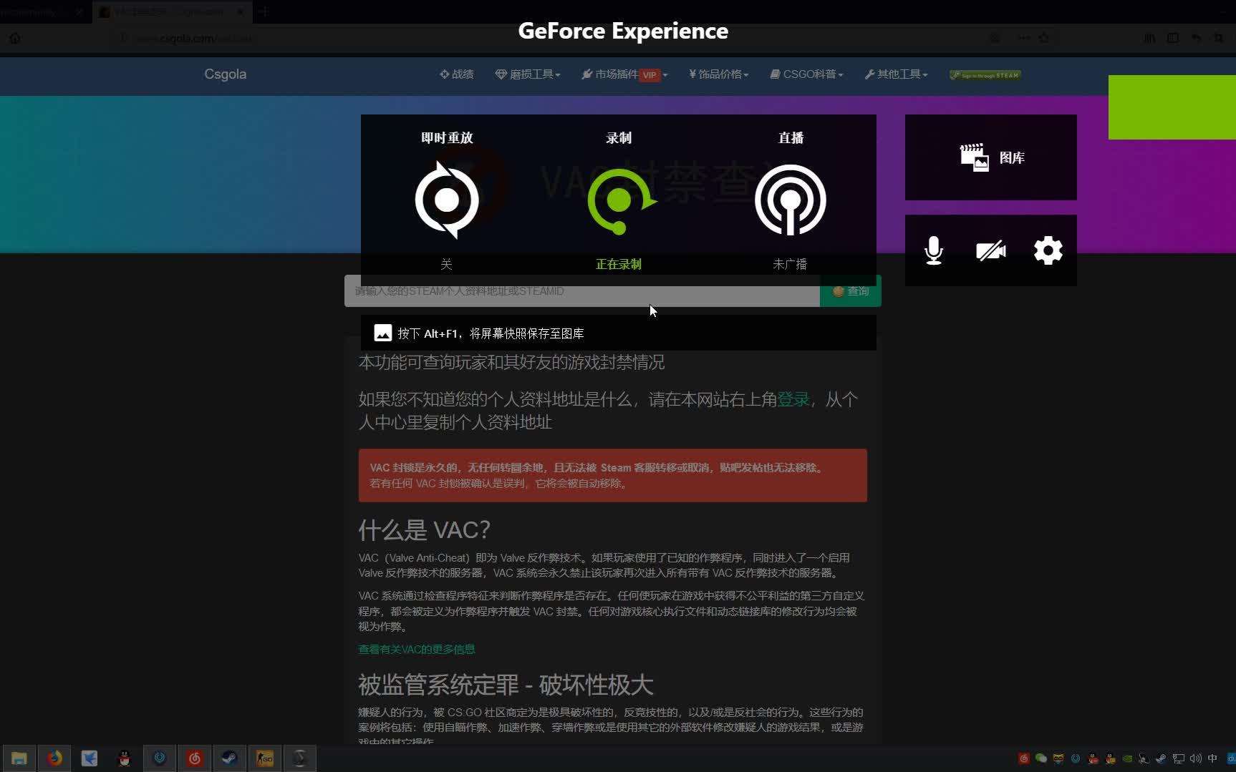
Task: Click the bookmark star in address bar
Action: 1044,38
